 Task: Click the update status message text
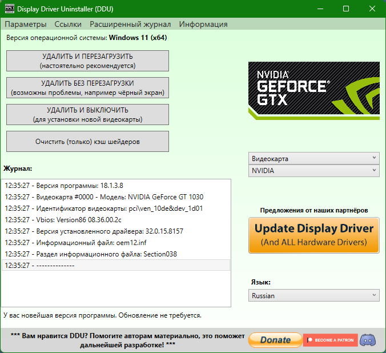click(x=102, y=315)
